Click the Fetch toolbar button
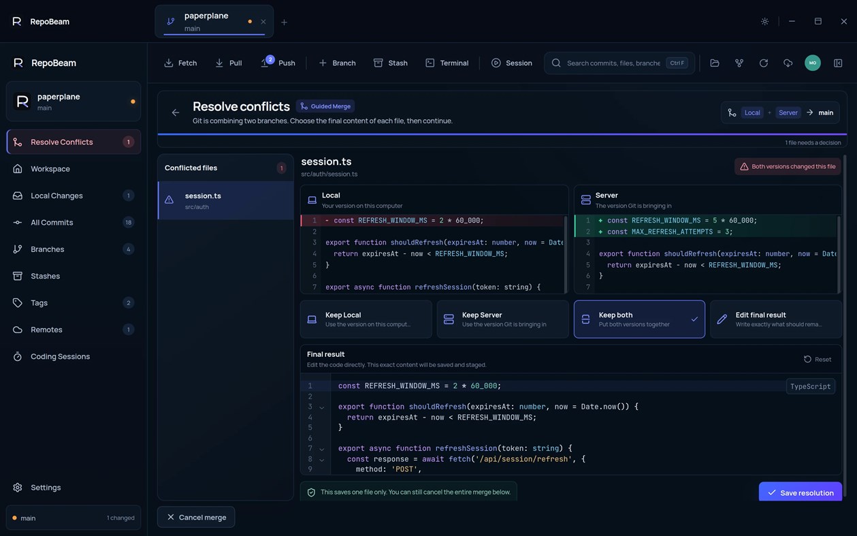Viewport: 857px width, 536px height. pyautogui.click(x=180, y=63)
